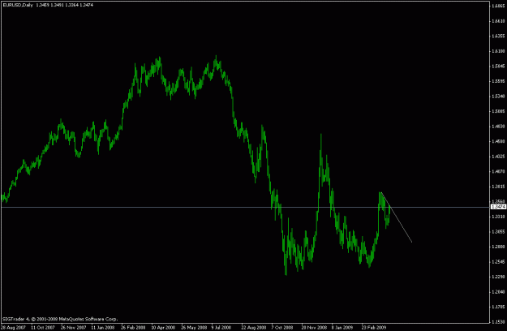Click the 26 Nov 2007 date label
The width and height of the screenshot is (507, 331).
tap(73, 328)
